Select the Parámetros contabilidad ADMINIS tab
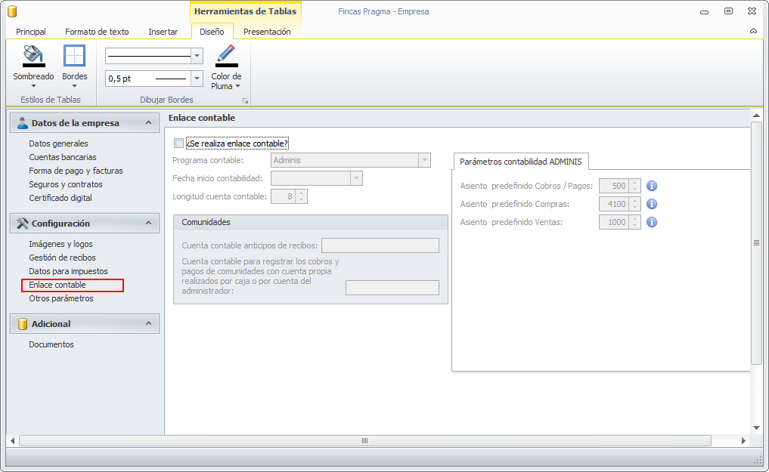This screenshot has width=769, height=472. (520, 162)
